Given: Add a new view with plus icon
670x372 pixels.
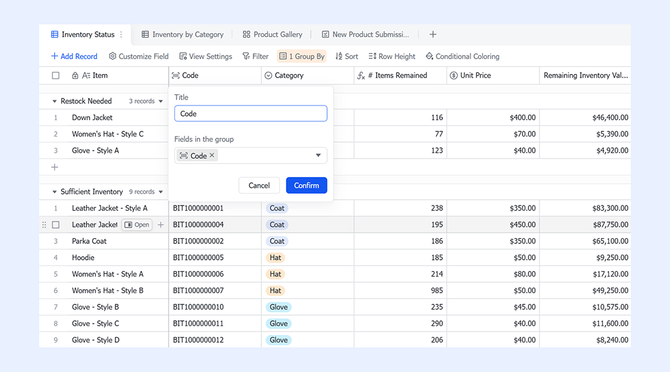Looking at the screenshot, I should coord(433,34).
